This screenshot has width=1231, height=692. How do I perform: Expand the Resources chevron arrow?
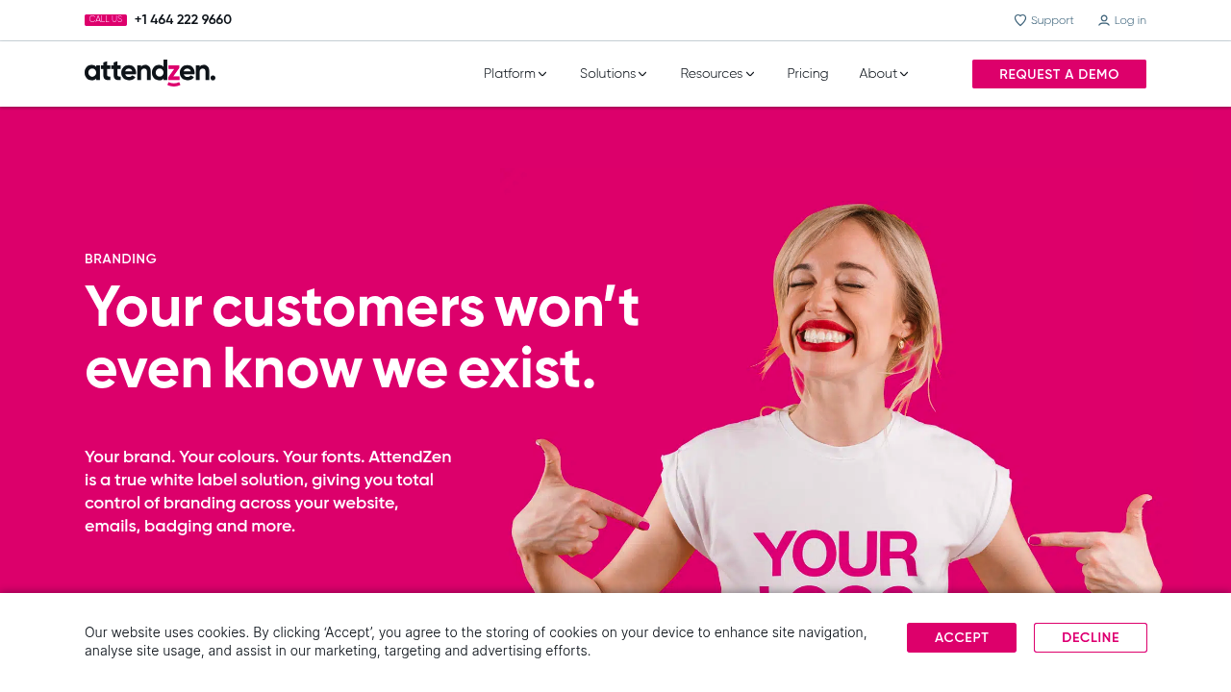(x=750, y=74)
